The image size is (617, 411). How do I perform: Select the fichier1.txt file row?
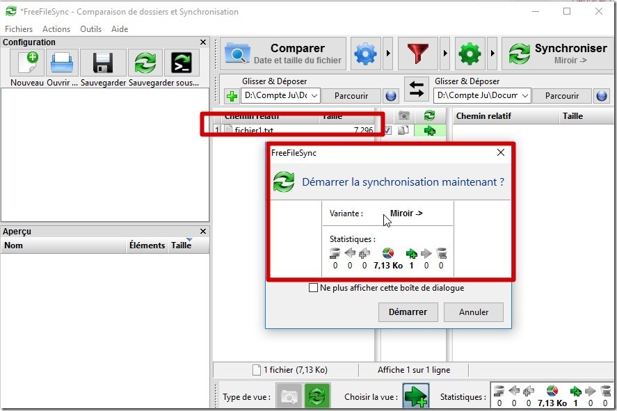tap(294, 130)
